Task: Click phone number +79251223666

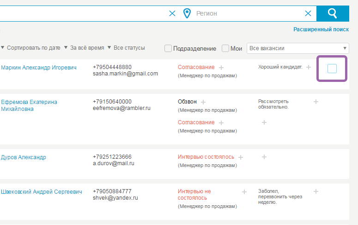Action: click(x=112, y=157)
